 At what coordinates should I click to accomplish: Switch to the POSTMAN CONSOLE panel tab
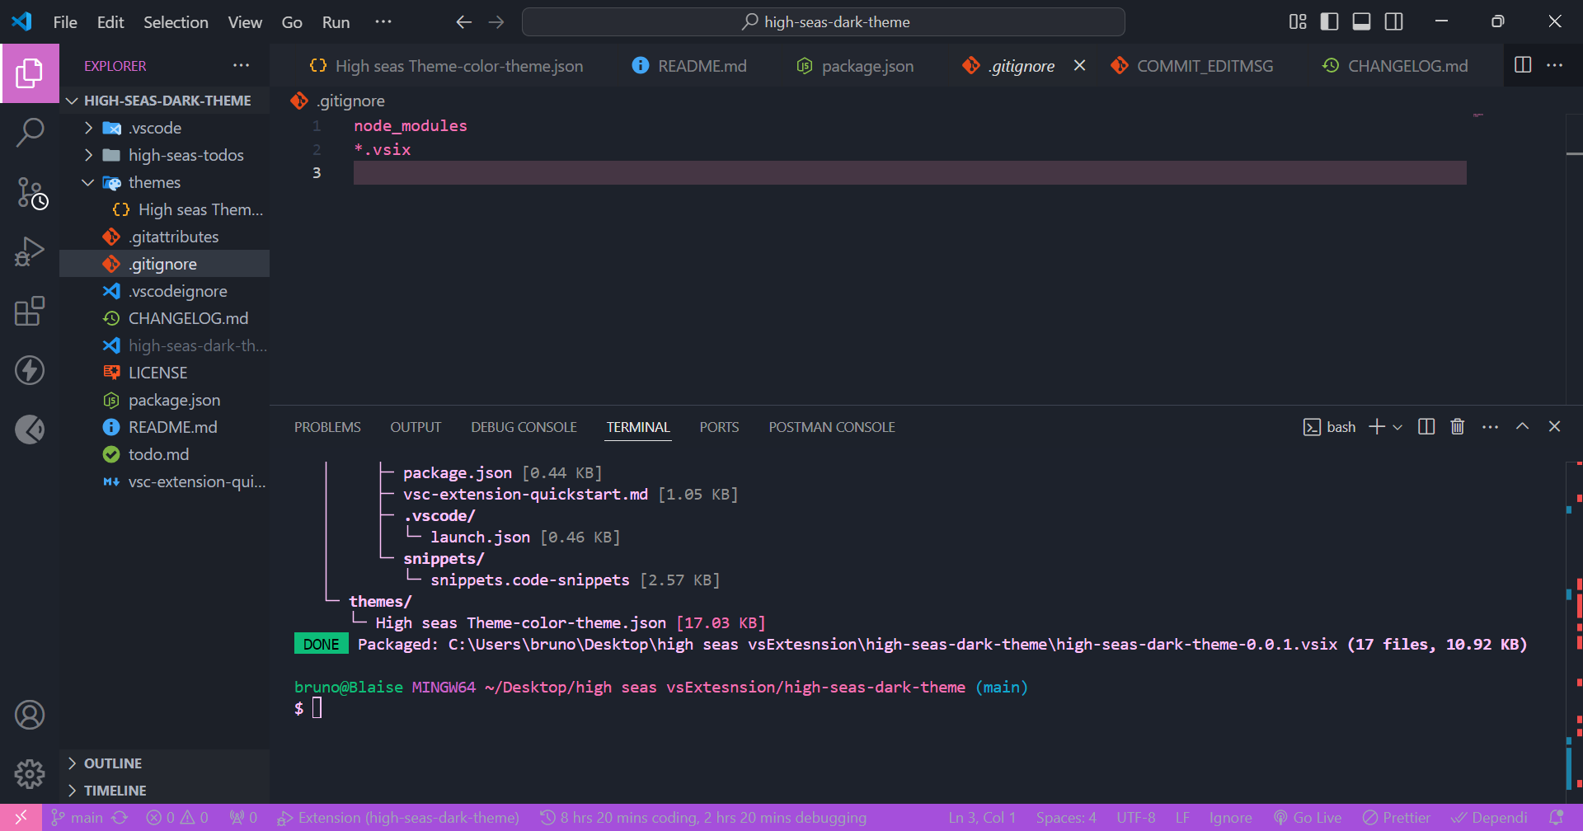tap(832, 427)
